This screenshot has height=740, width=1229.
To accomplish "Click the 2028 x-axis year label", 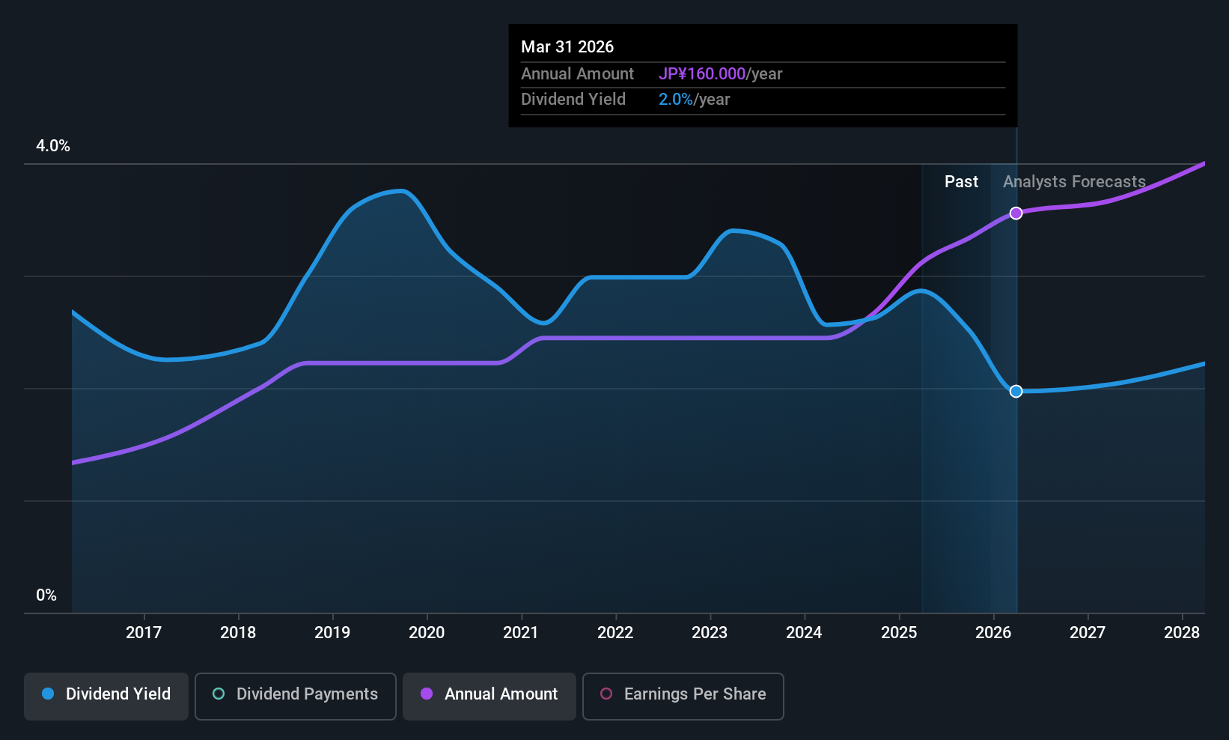I will [x=1182, y=632].
